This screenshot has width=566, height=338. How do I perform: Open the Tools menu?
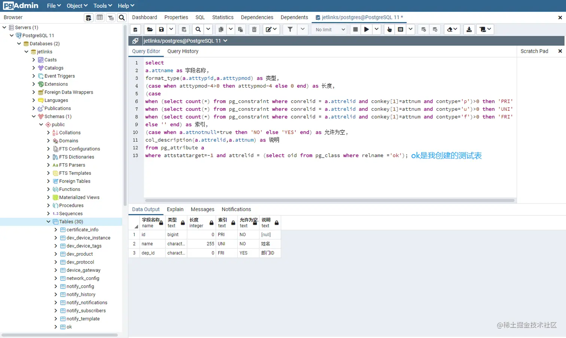point(102,6)
